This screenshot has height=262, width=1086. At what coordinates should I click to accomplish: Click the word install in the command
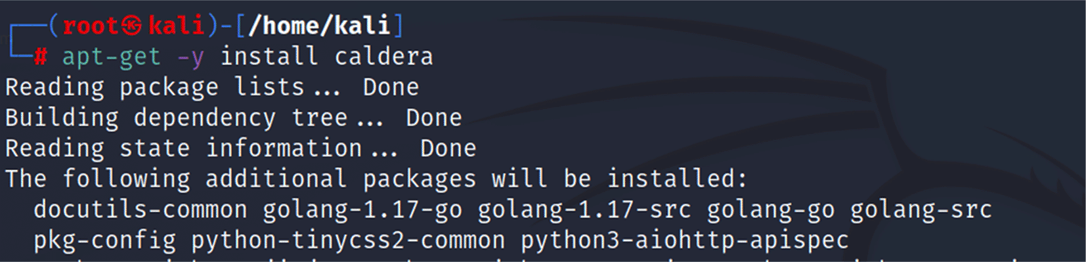(x=269, y=56)
